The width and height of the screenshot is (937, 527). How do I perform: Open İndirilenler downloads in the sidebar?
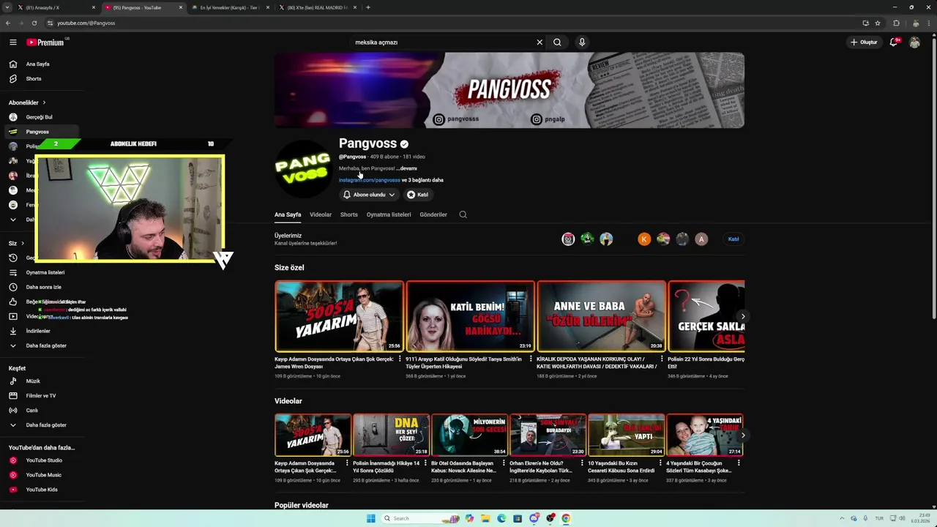[x=38, y=331]
